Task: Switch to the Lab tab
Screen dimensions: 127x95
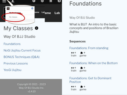Action: click(x=57, y=13)
